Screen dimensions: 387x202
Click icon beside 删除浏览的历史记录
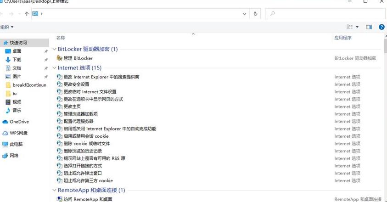coord(60,151)
